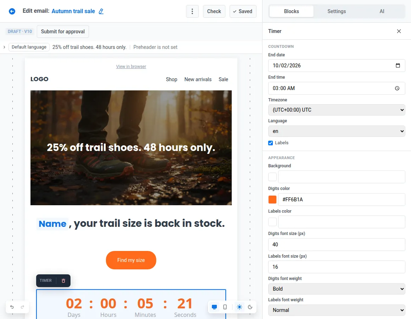Click the email subject line text

89,47
